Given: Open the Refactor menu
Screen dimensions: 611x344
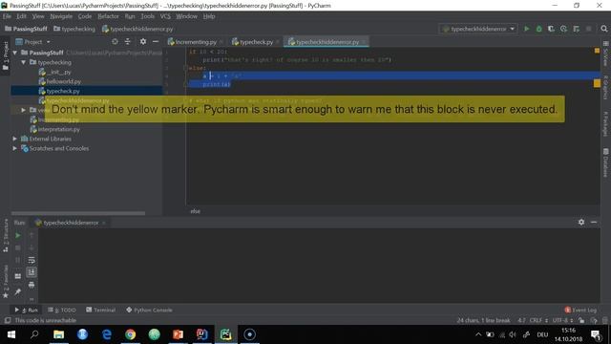Looking at the screenshot, I should (108, 16).
